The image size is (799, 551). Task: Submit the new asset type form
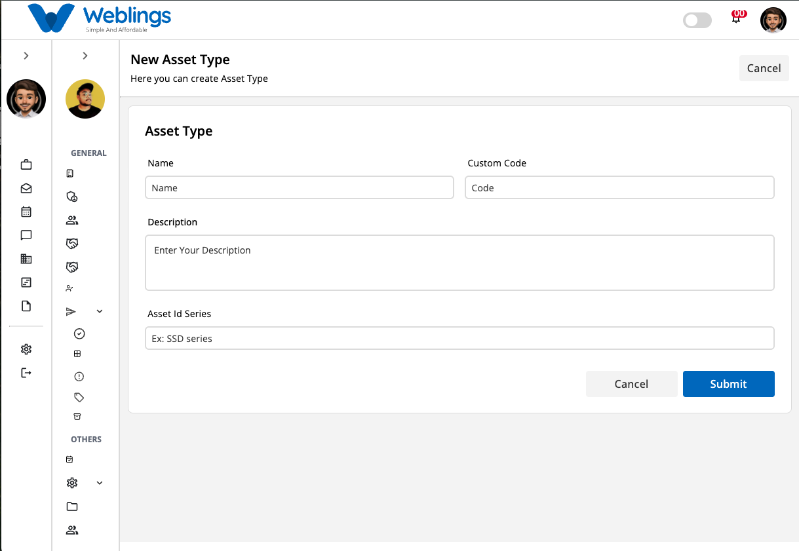coord(729,384)
